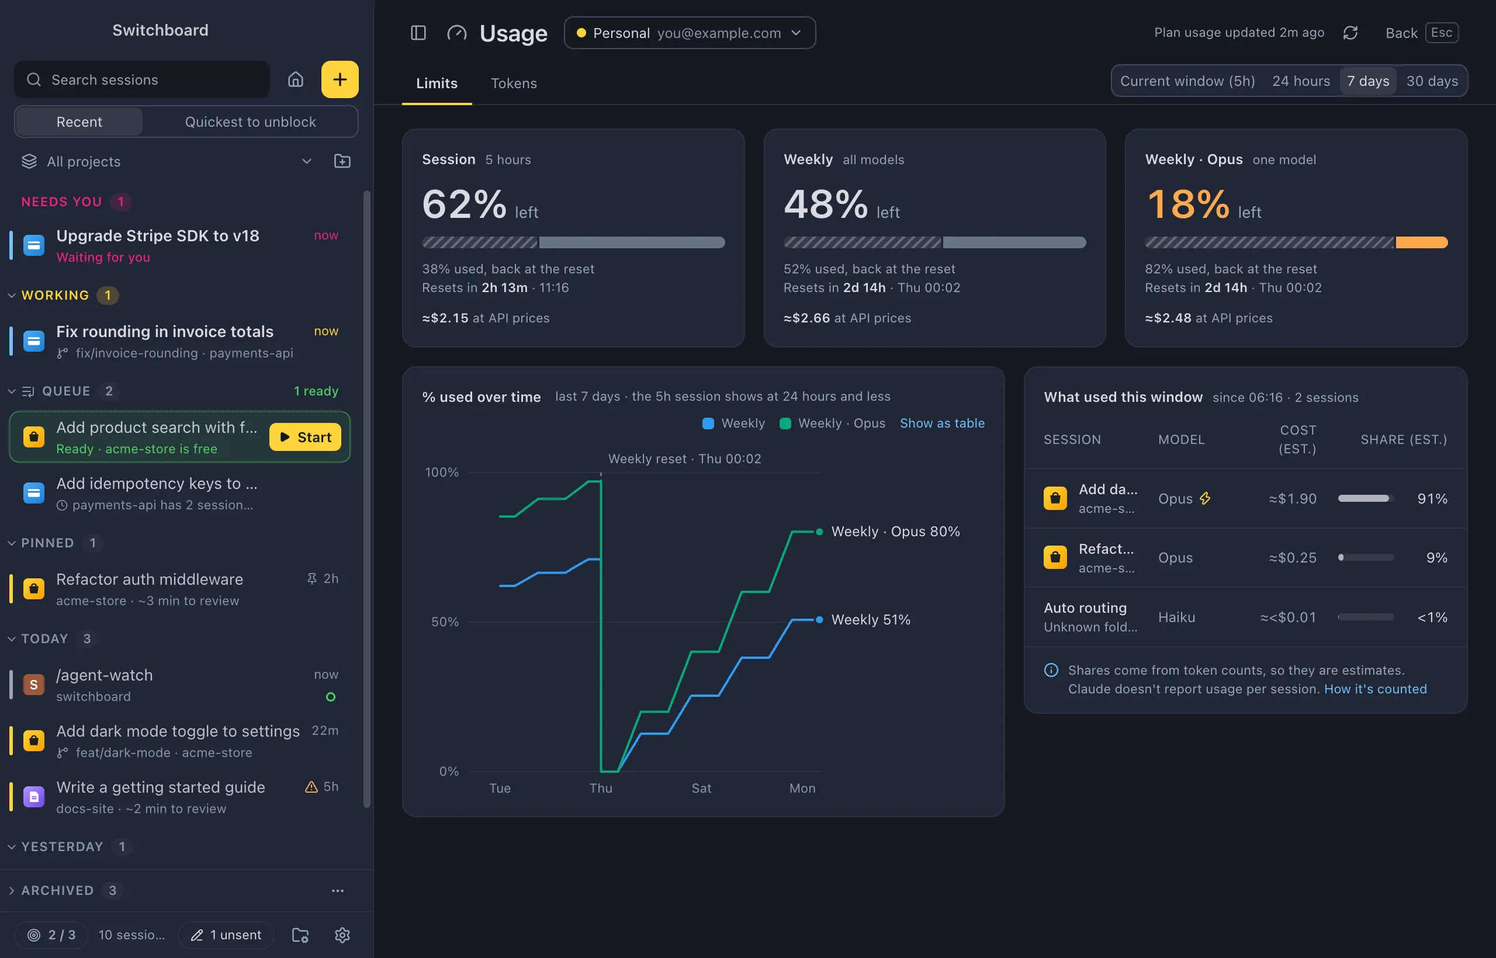Collapse the QUEUE section
Screen dimensions: 1496x958
point(11,391)
